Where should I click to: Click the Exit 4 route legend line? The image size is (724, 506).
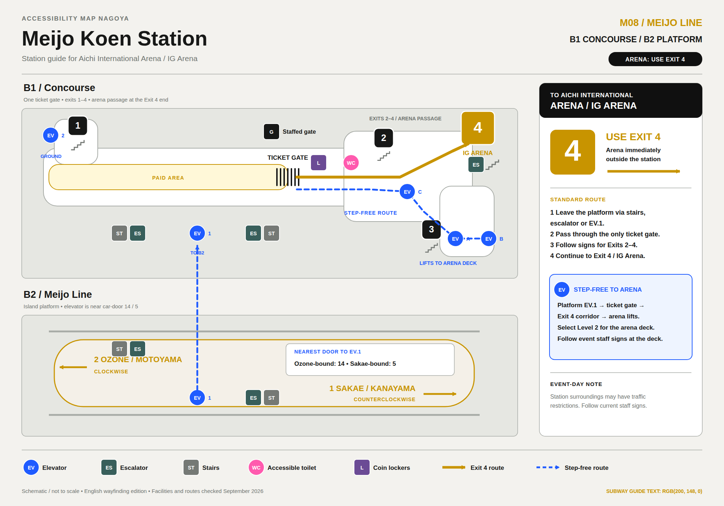[x=454, y=467]
